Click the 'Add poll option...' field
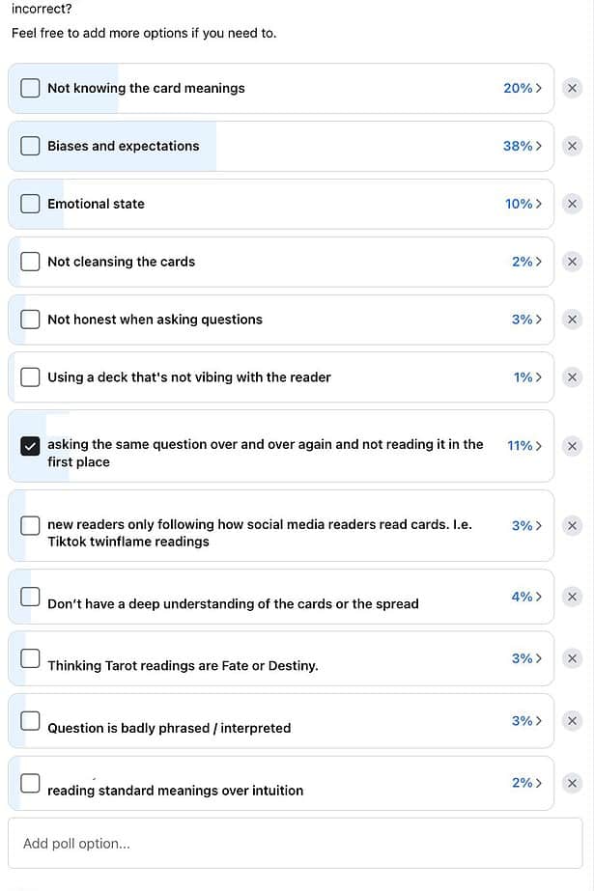 [x=295, y=844]
